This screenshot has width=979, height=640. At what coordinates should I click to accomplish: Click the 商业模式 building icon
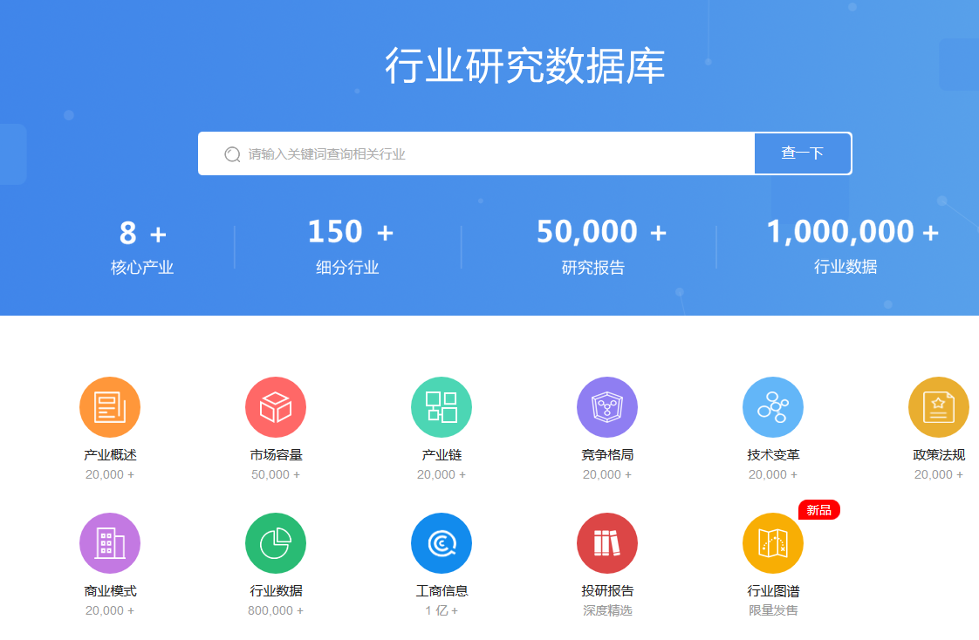coord(109,542)
